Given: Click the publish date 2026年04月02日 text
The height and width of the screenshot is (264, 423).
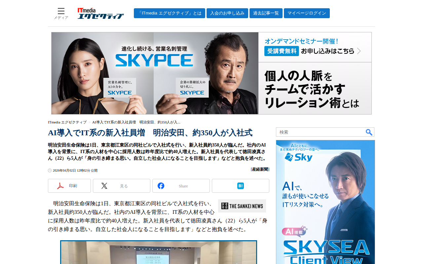Looking at the screenshot, I should point(75,170).
